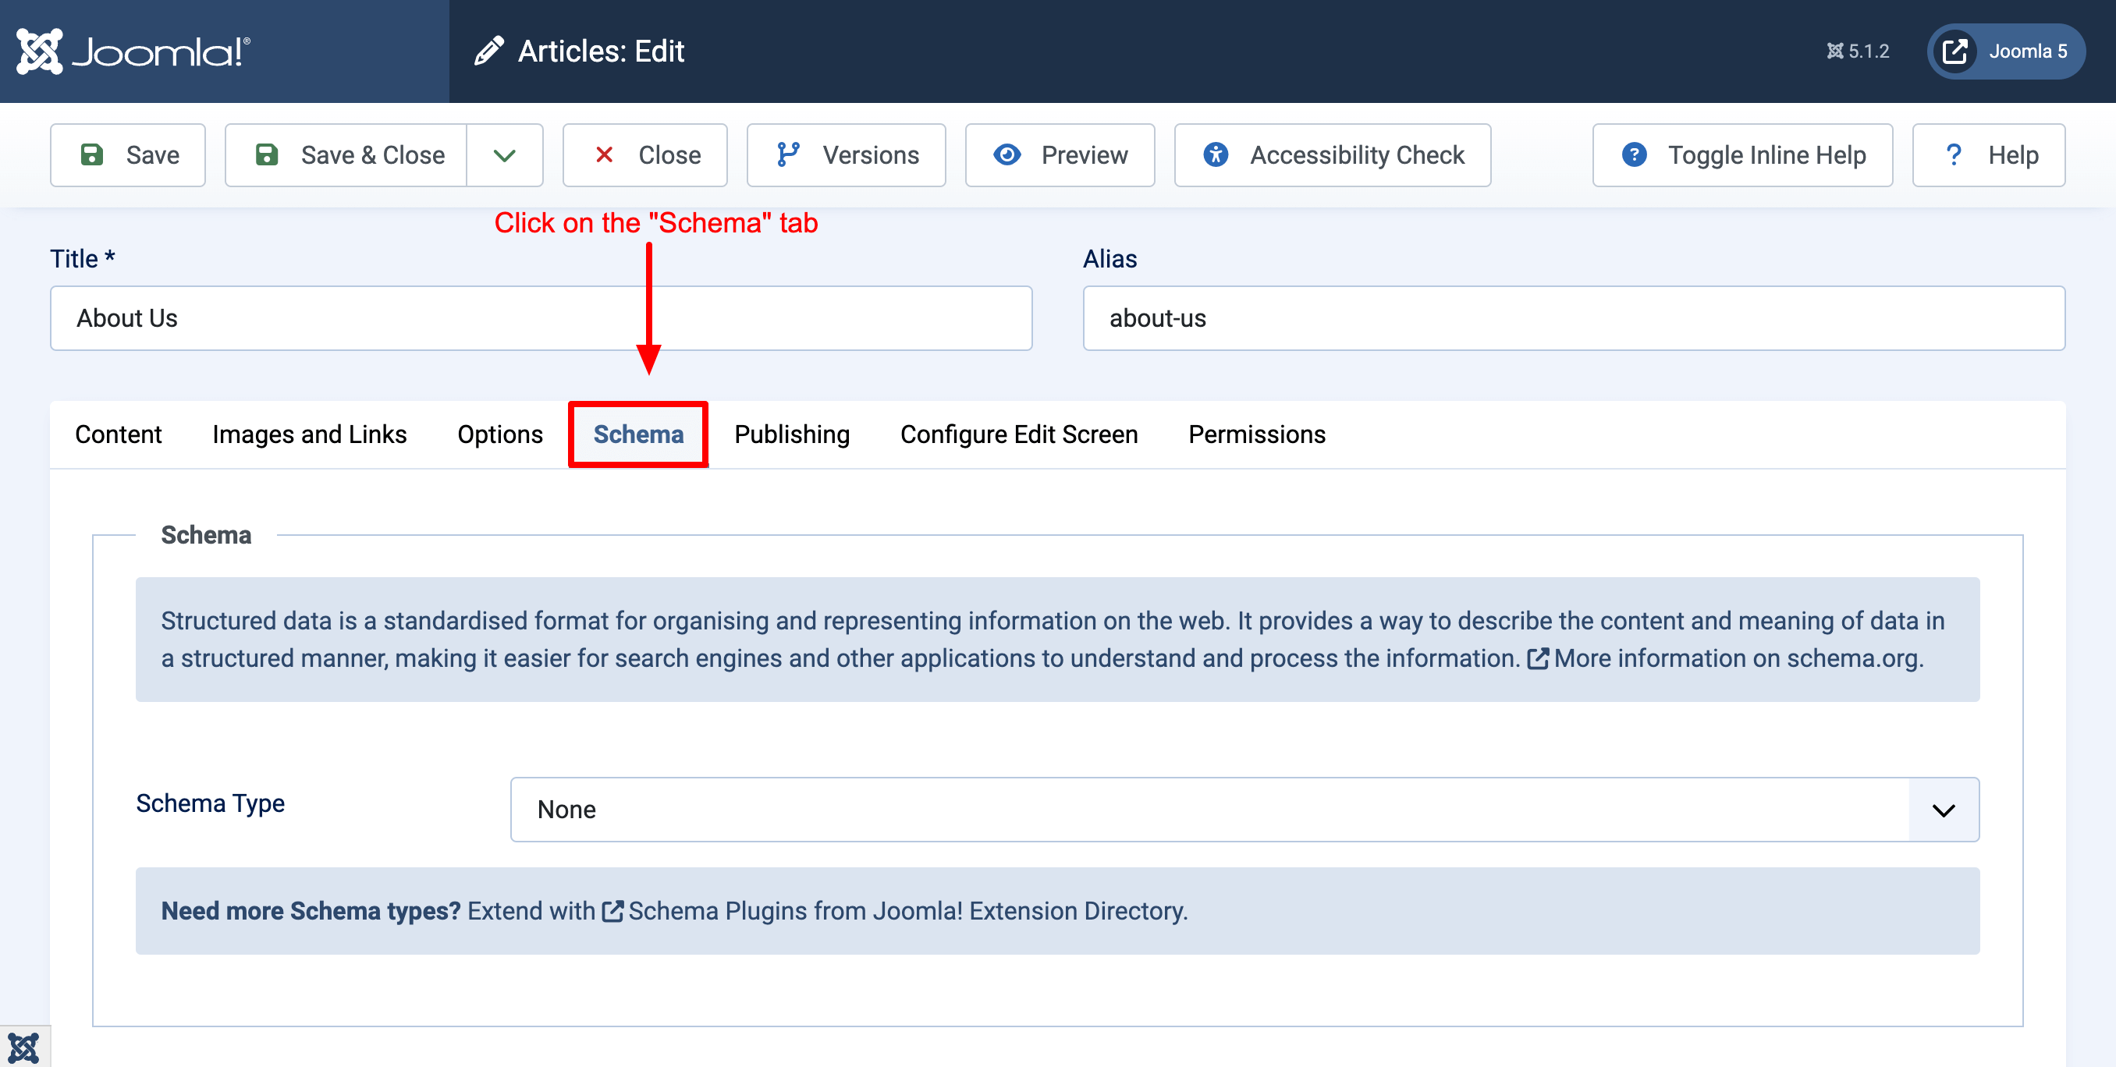Go to the Permissions tab

[x=1256, y=434]
